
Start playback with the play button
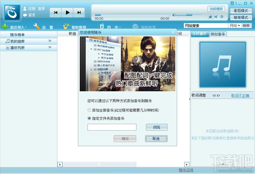pos(67,12)
